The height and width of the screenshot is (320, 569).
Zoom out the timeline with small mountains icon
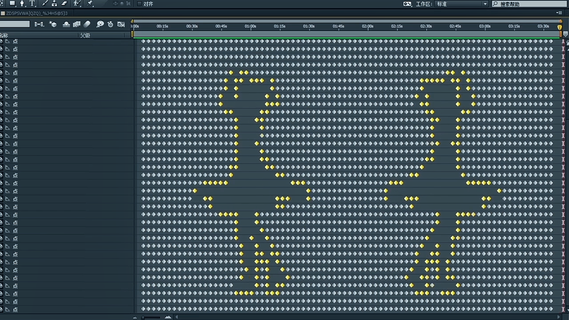(135, 317)
